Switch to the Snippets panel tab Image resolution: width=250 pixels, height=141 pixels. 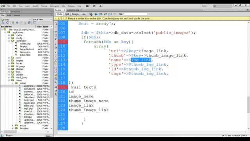point(16,15)
